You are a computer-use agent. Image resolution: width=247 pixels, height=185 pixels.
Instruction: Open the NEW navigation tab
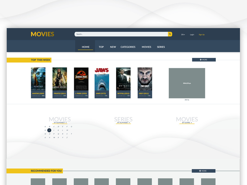click(113, 47)
